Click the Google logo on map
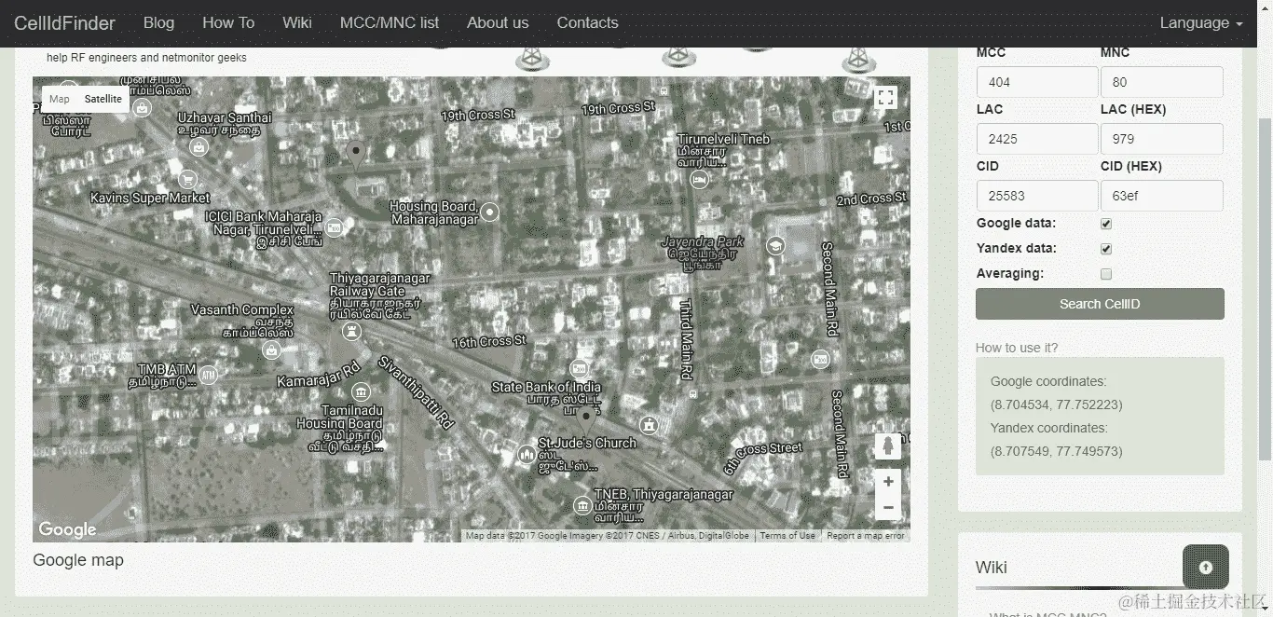The width and height of the screenshot is (1273, 617). coord(67,529)
